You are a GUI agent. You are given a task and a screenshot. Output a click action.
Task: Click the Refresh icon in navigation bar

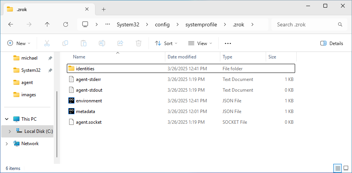[66, 24]
